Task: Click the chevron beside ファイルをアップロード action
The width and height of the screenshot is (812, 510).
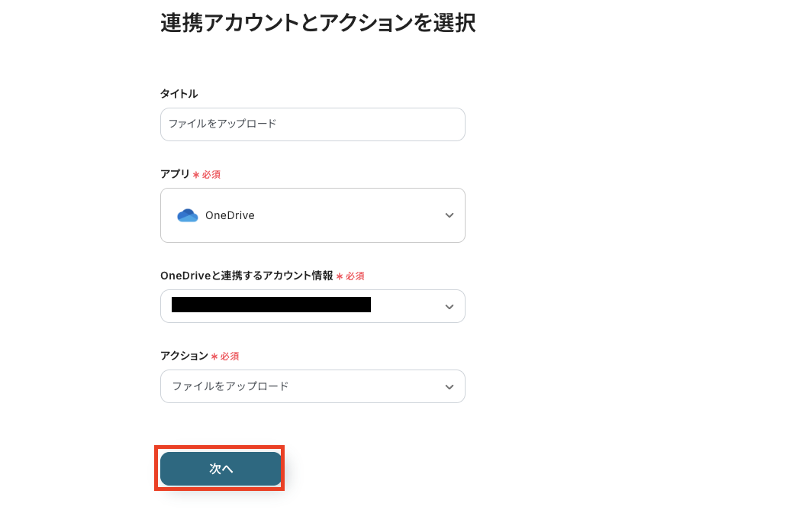Action: click(x=449, y=386)
